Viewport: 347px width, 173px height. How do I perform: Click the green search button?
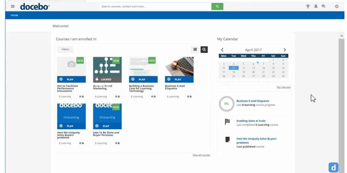pyautogui.click(x=217, y=6)
